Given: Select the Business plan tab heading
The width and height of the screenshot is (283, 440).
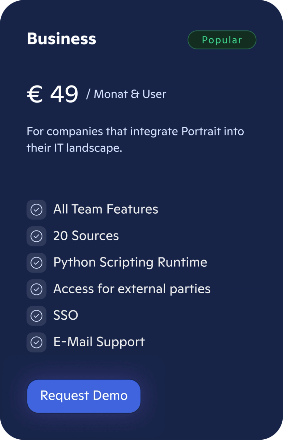Looking at the screenshot, I should pyautogui.click(x=62, y=39).
